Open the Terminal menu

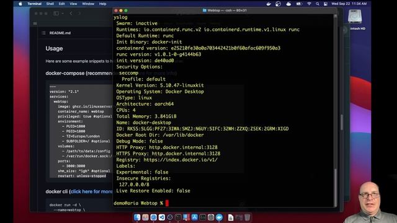tap(35, 4)
